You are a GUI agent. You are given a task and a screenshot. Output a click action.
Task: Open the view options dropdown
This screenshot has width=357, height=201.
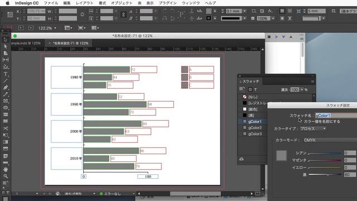click(68, 28)
